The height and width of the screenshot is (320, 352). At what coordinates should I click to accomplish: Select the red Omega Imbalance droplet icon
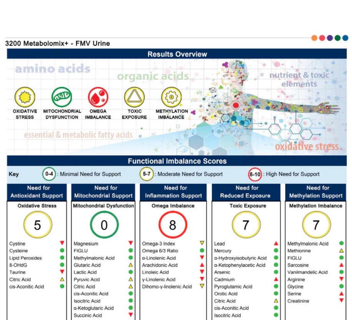98,97
